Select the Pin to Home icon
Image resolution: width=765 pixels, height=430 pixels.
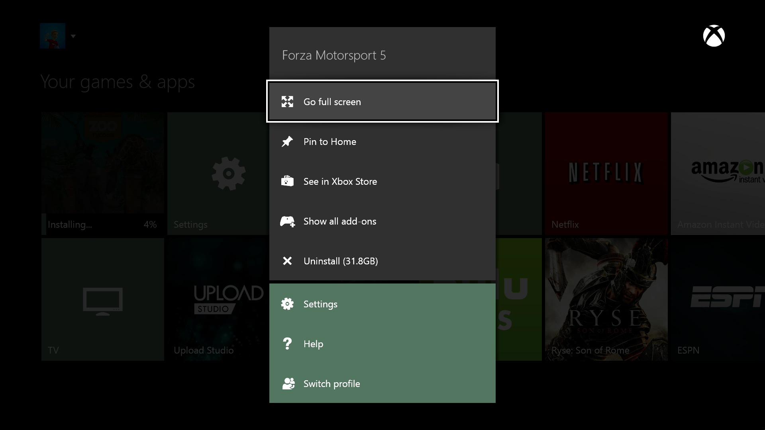click(287, 141)
